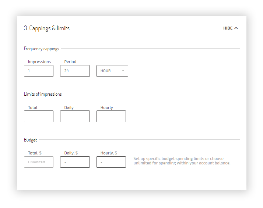The height and width of the screenshot is (208, 263).
Task: Focus the Hourly budget field
Action: (x=111, y=162)
